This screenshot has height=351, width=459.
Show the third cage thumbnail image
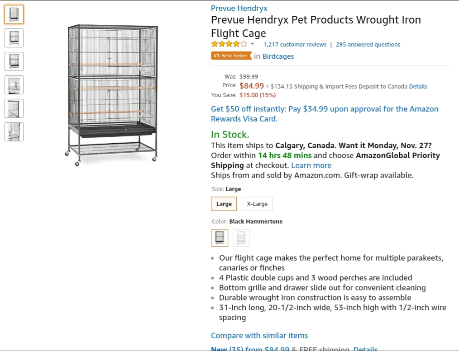click(14, 61)
